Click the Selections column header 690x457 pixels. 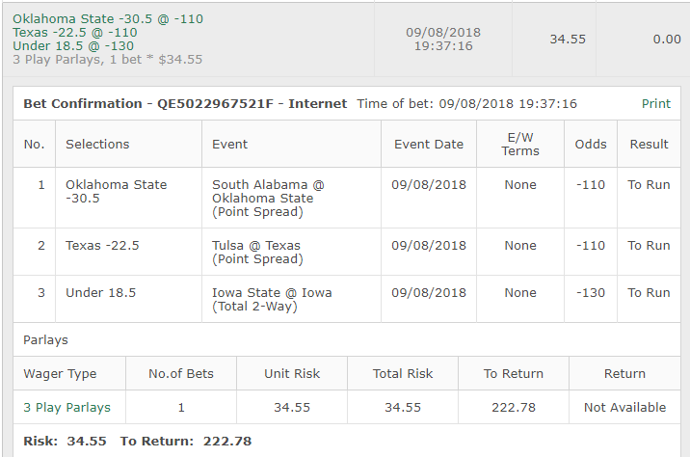click(97, 145)
